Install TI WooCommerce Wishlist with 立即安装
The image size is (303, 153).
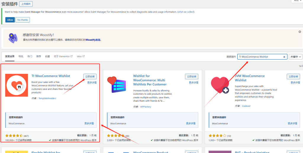coord(90,77)
